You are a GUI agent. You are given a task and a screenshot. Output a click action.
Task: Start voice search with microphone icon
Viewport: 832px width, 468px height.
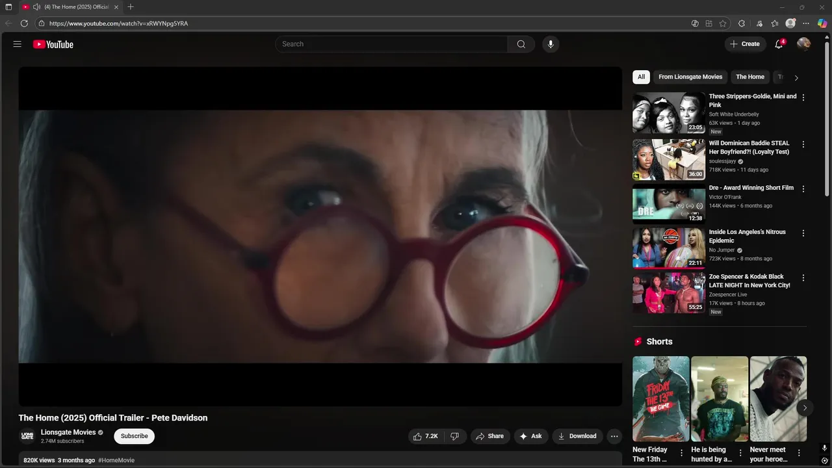point(551,44)
